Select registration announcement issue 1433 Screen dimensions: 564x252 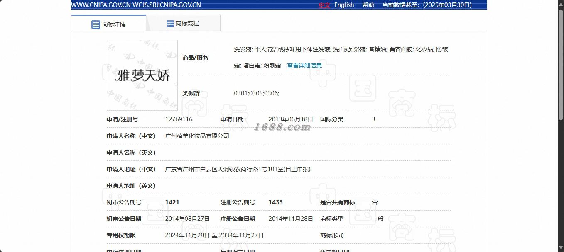click(x=275, y=202)
